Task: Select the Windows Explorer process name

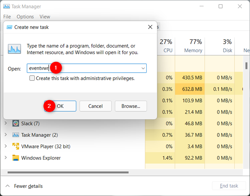Action: coord(41,158)
